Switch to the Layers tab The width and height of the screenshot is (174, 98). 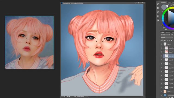162,33
